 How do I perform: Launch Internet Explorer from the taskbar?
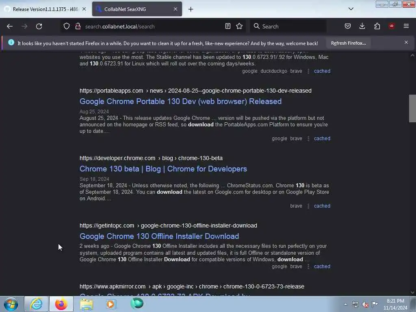(36, 304)
